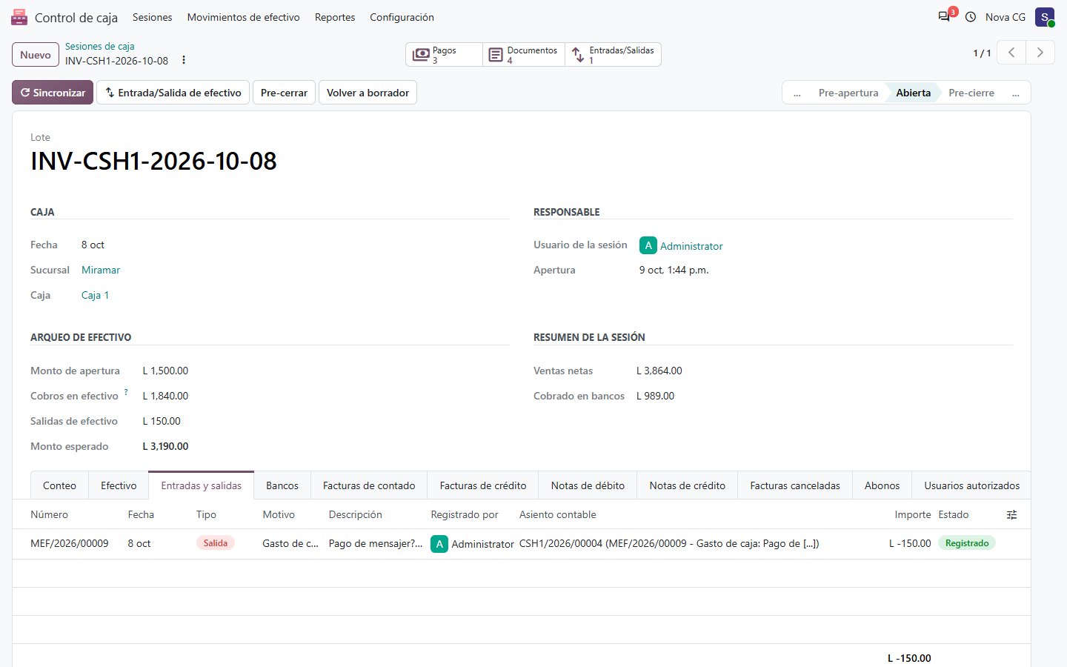Open the Sesiones menu
The width and height of the screenshot is (1067, 667).
tap(152, 17)
